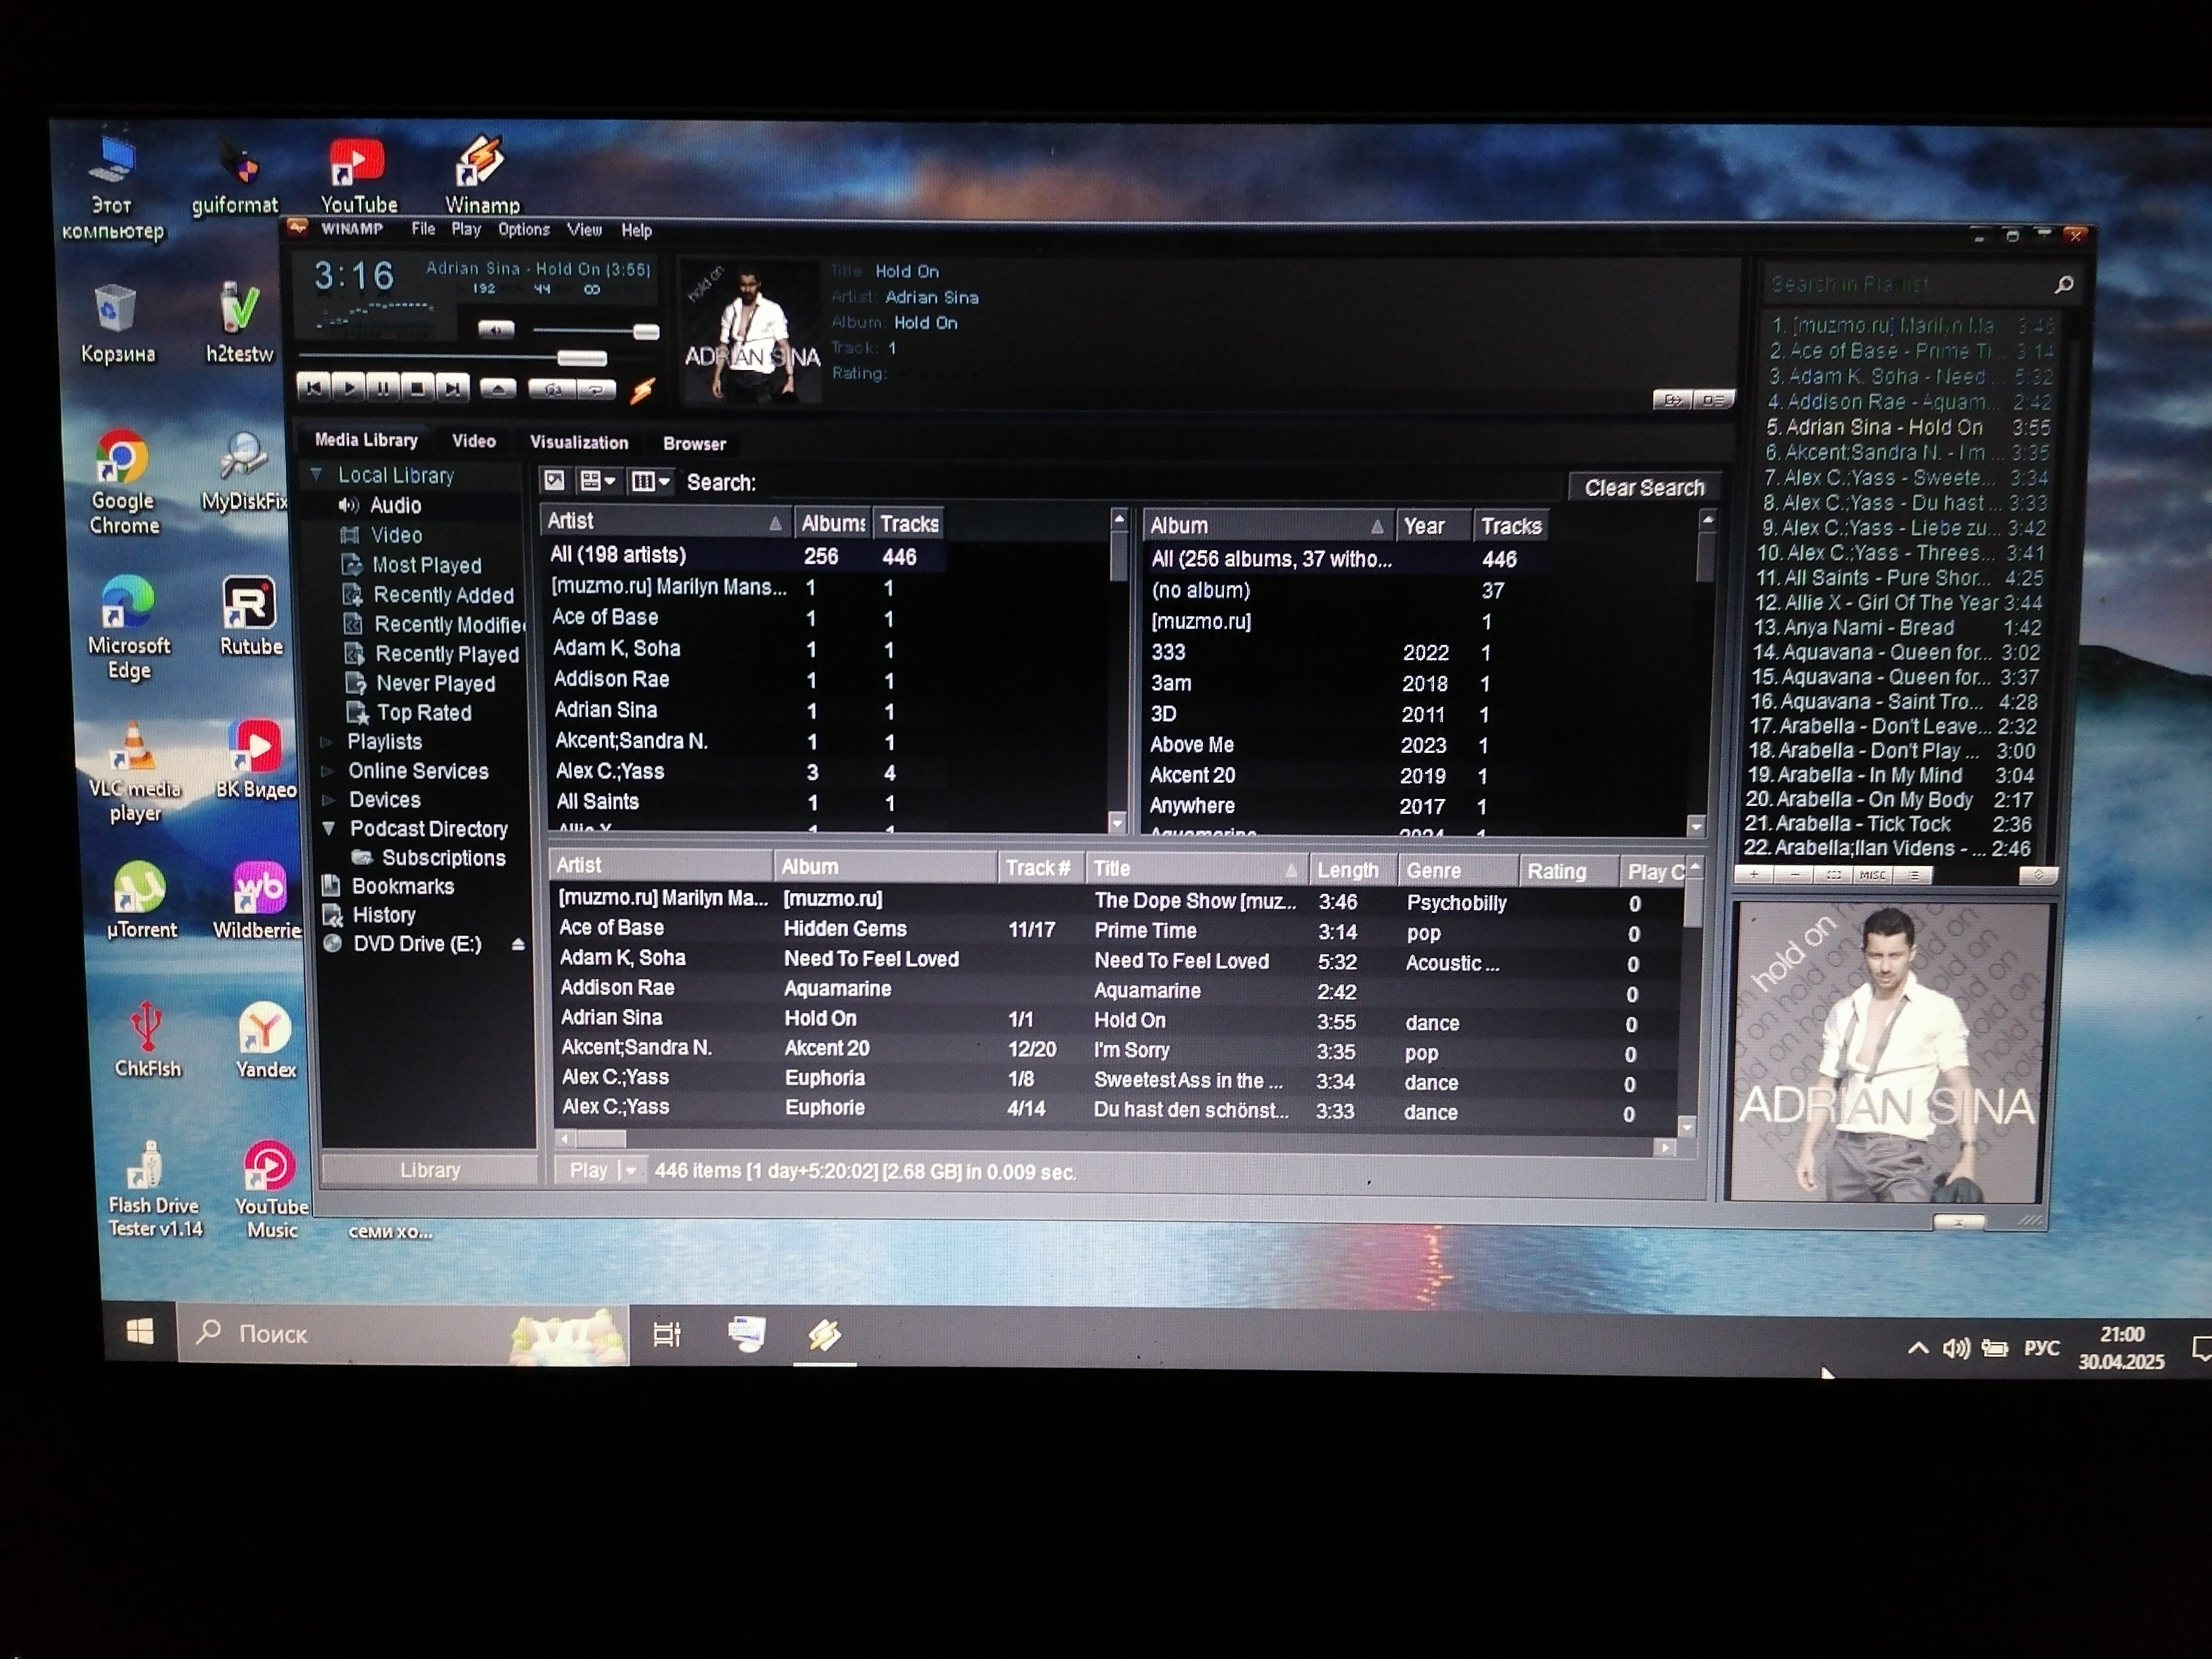The image size is (2212, 1659).
Task: Stop playback in Winamp
Action: coord(418,388)
